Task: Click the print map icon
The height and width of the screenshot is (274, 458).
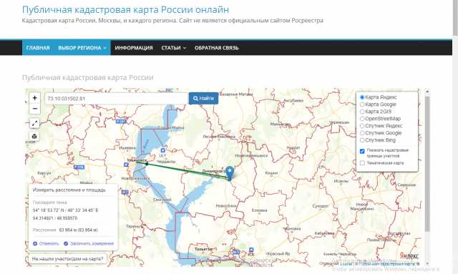Action: [x=34, y=136]
